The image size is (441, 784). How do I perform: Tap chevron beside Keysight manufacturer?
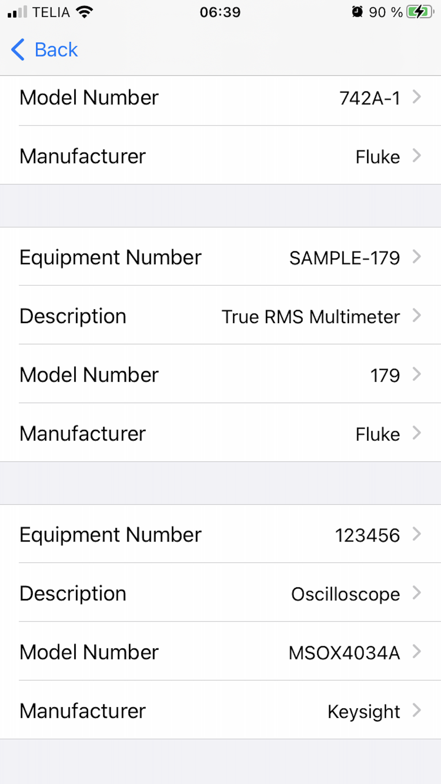pyautogui.click(x=416, y=710)
